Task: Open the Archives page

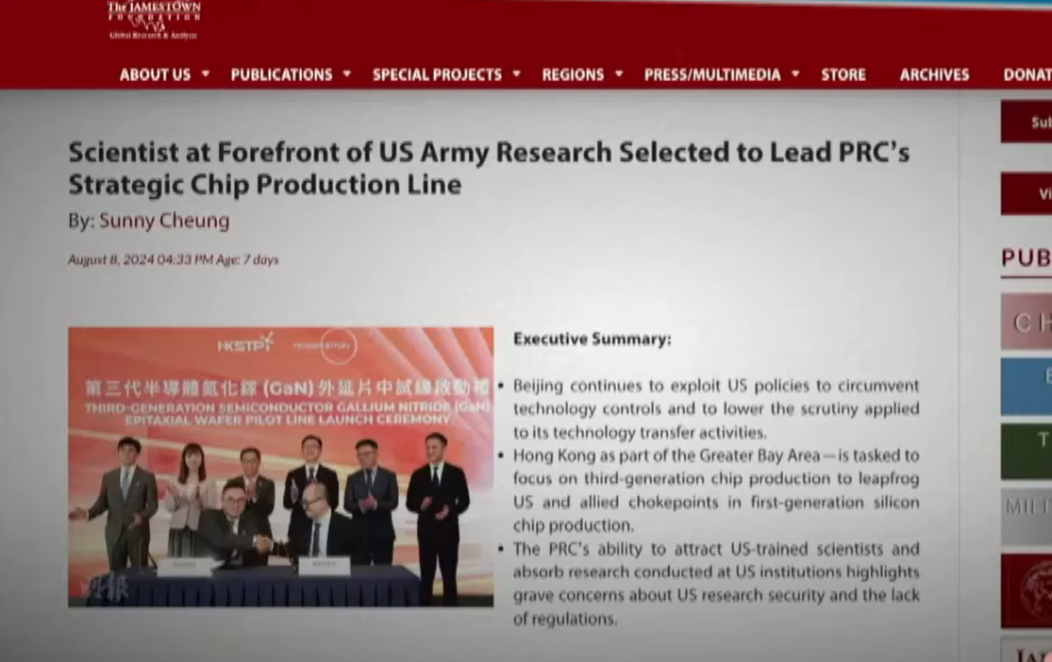Action: click(935, 74)
